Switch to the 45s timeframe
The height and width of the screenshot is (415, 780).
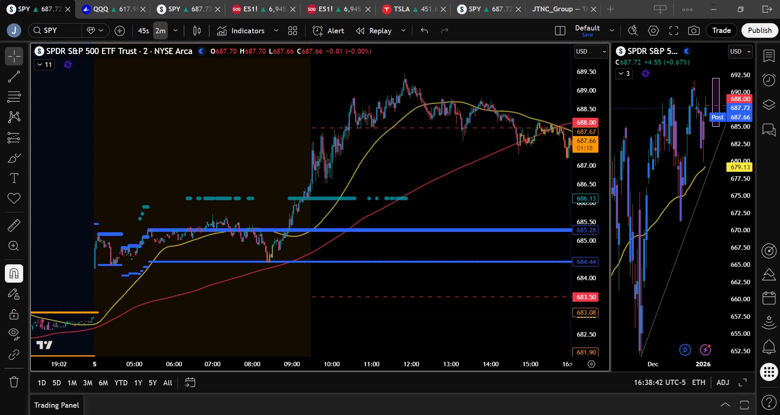click(143, 31)
